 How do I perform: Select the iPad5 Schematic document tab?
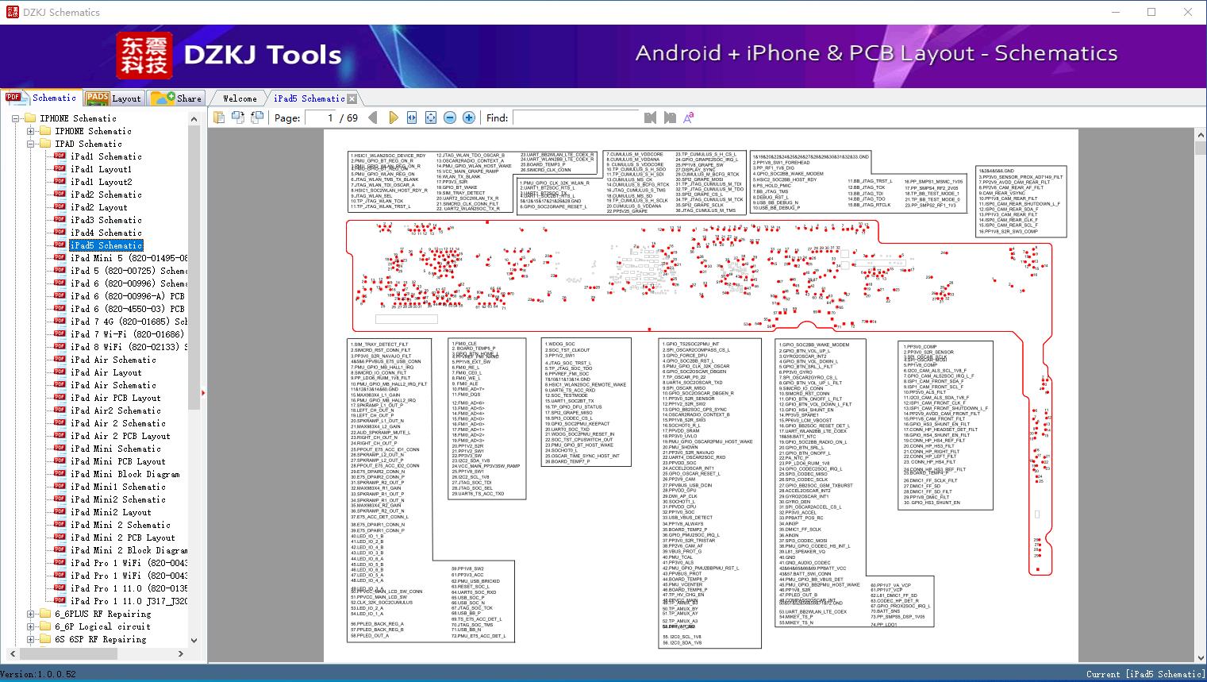(x=309, y=98)
